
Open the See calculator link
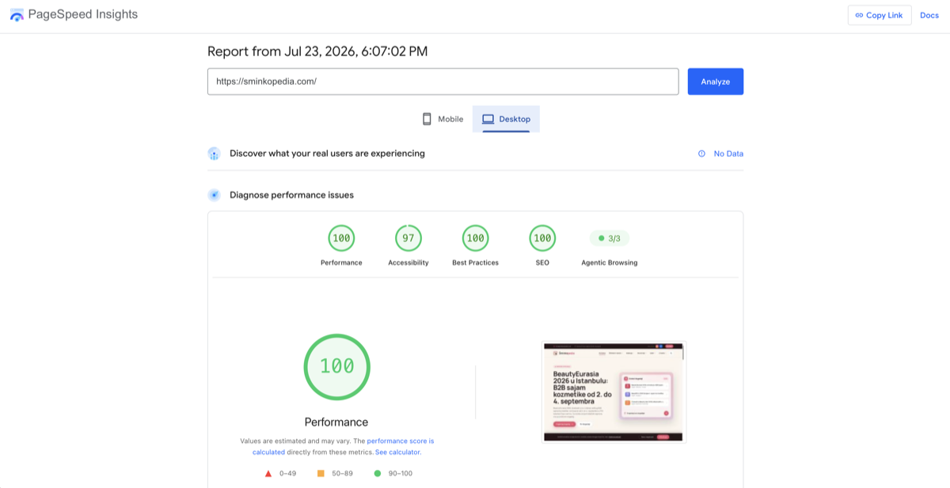[398, 452]
